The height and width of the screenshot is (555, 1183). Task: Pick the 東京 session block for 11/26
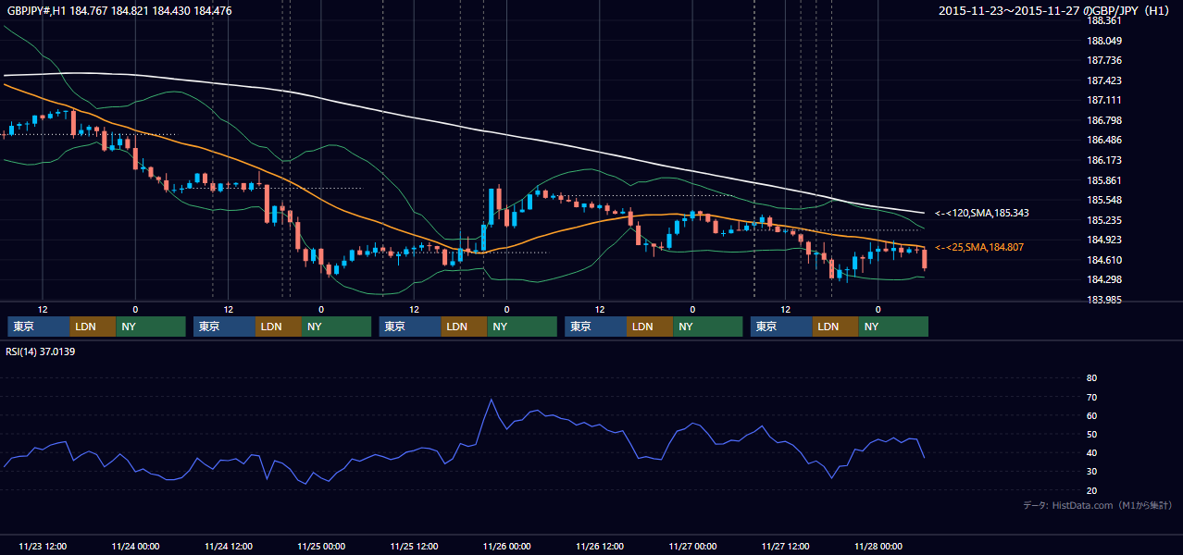(x=595, y=327)
